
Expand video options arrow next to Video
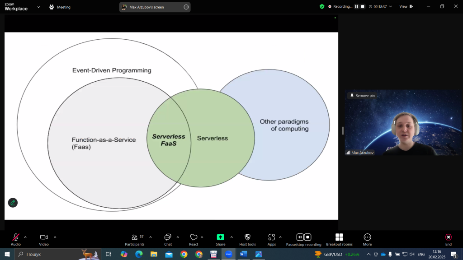tap(55, 237)
